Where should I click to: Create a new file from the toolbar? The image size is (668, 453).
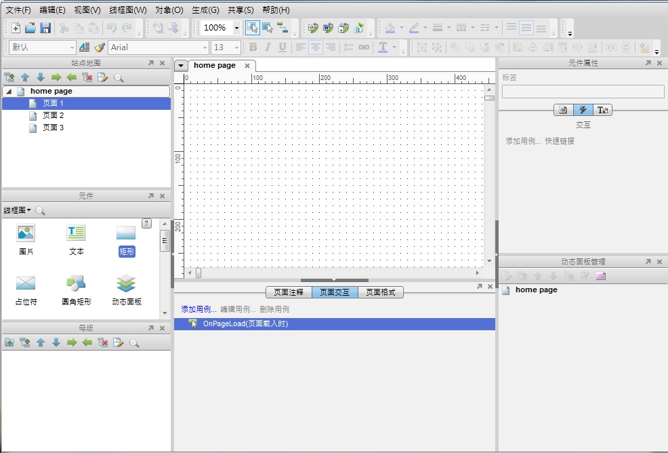click(16, 28)
